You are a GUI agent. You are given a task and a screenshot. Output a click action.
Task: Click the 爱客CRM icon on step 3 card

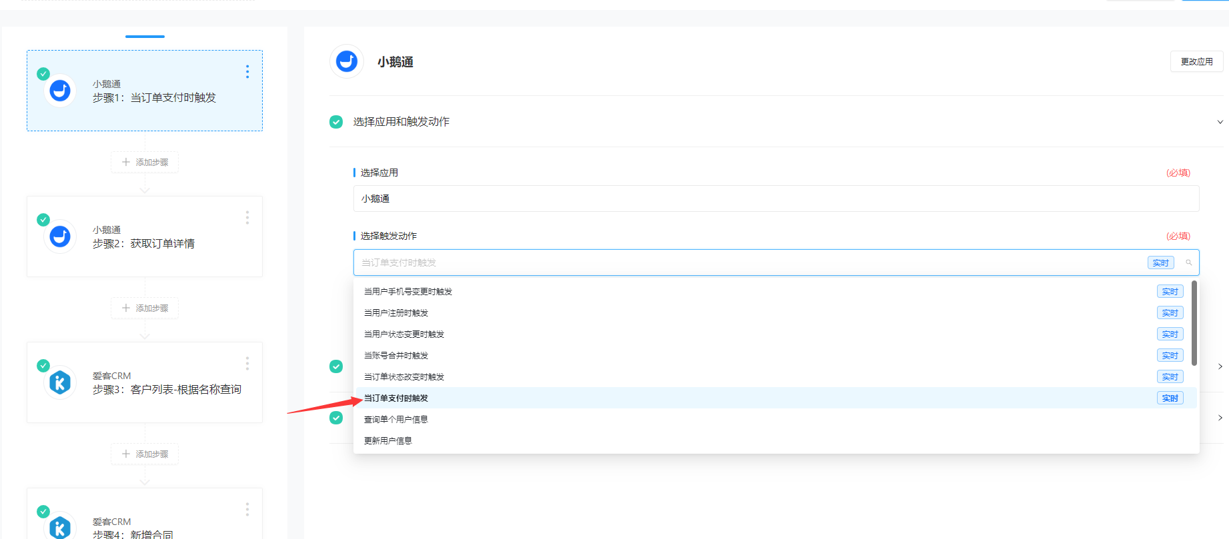point(60,382)
